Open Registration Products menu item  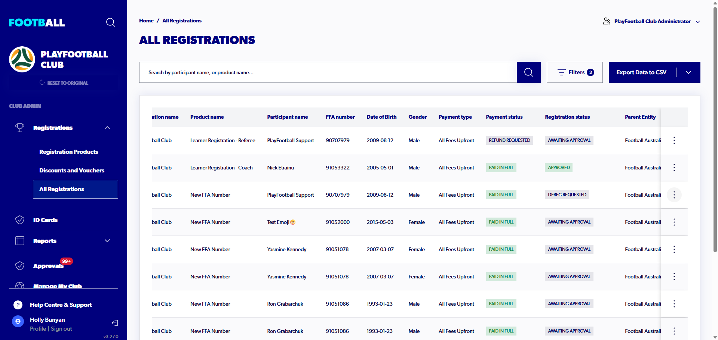pyautogui.click(x=69, y=152)
